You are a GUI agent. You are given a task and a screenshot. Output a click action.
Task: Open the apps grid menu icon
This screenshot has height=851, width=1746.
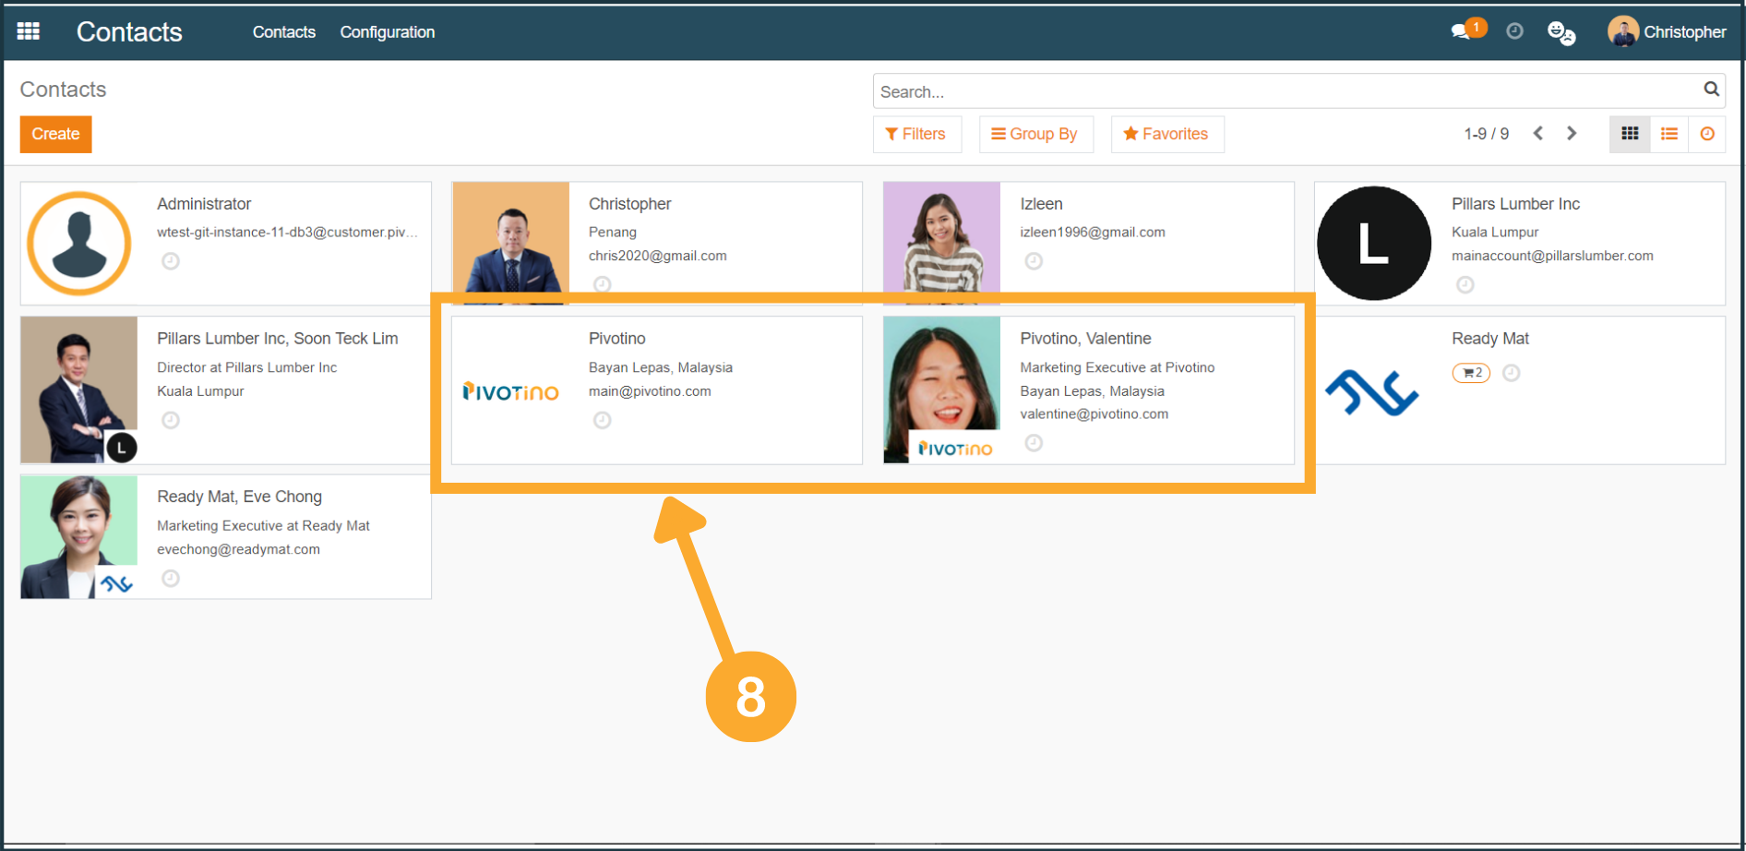(29, 31)
